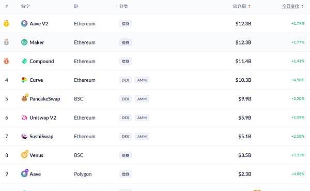Click the Maker protocol logo icon
This screenshot has width=310, height=191.
[x=24, y=42]
